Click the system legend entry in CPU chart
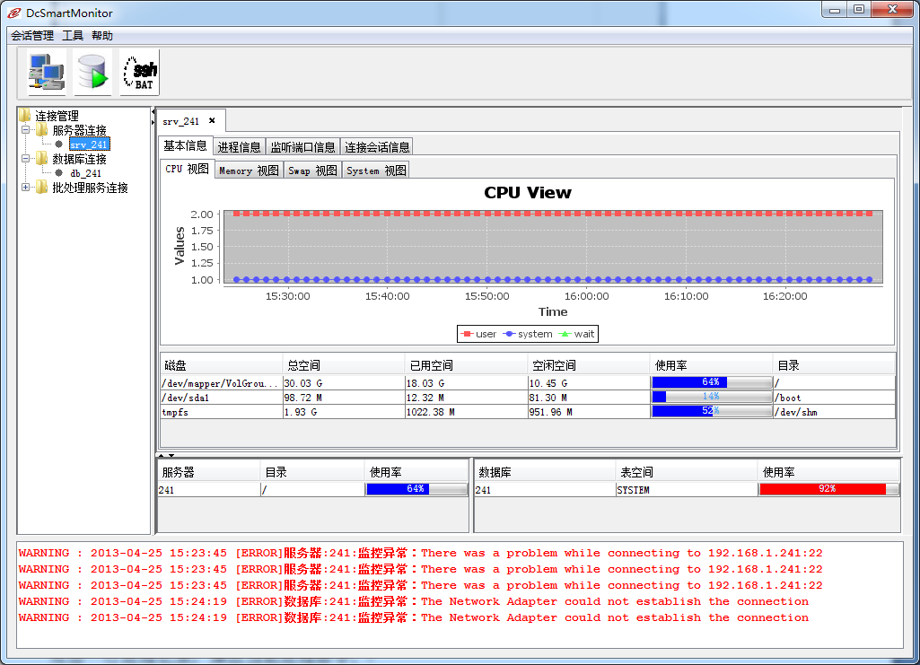This screenshot has height=665, width=920. coord(528,334)
